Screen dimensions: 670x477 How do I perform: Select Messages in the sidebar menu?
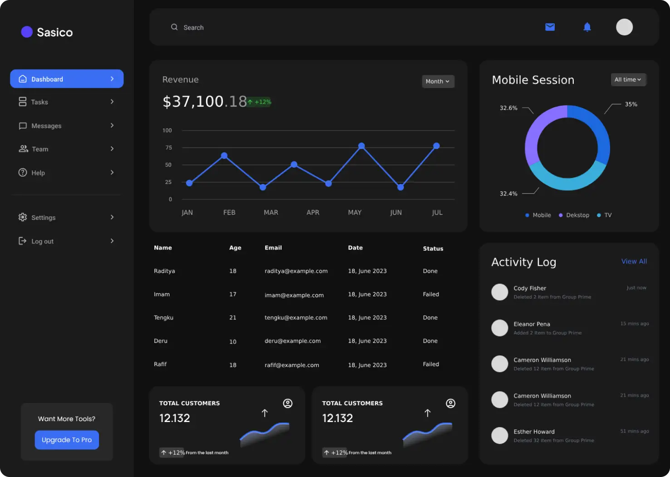pos(46,126)
